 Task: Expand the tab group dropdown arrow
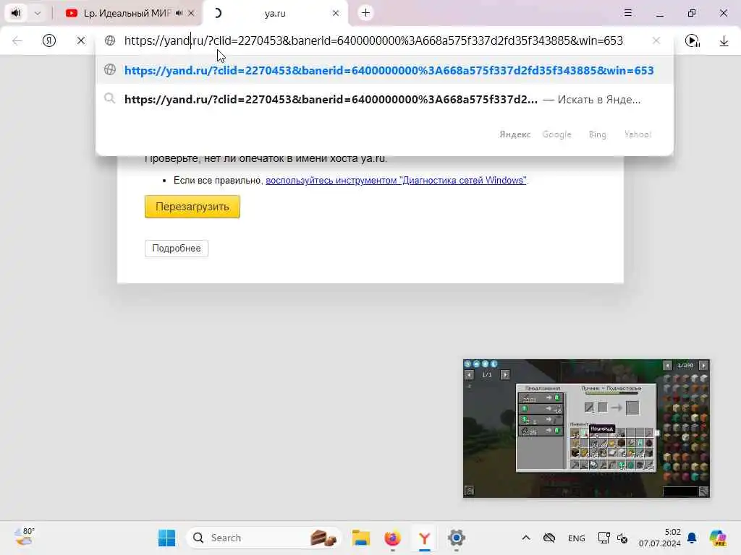click(x=38, y=13)
